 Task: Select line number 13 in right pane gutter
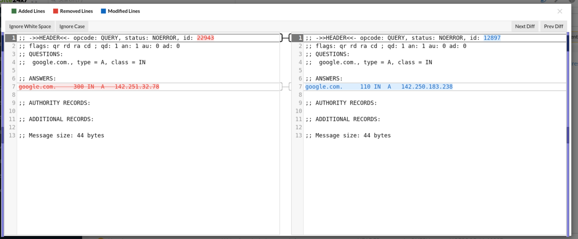pos(299,135)
